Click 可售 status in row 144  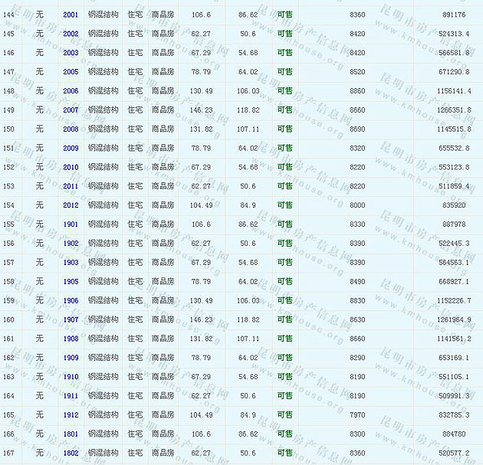tap(284, 15)
